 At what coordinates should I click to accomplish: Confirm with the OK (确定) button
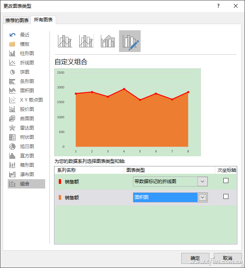[195, 258]
